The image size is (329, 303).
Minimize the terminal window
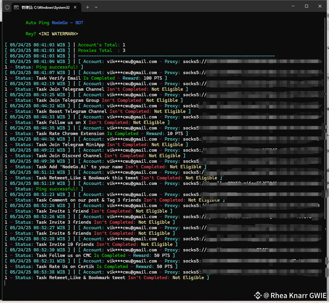[293, 6]
